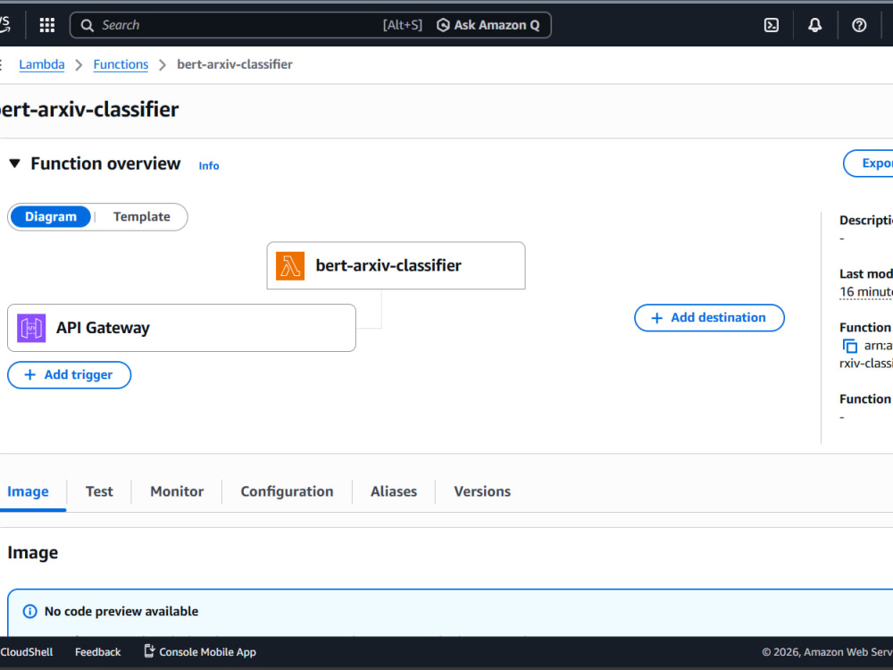This screenshot has width=893, height=670.
Task: Click the page title bert-arxiv-classifier heading
Action: click(x=89, y=109)
